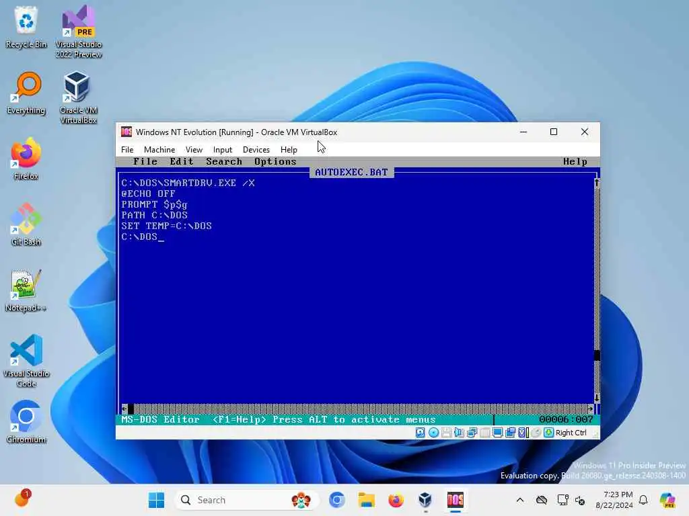
Task: Click the AUTOEXEC.BAT editor title
Action: pos(351,173)
